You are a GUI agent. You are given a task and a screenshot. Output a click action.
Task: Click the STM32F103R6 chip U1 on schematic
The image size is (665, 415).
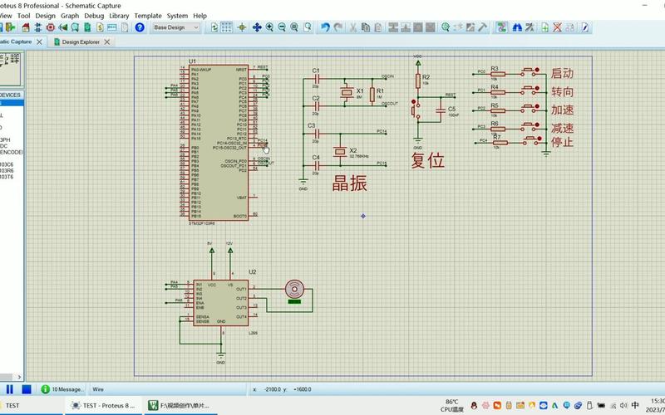tap(219, 141)
